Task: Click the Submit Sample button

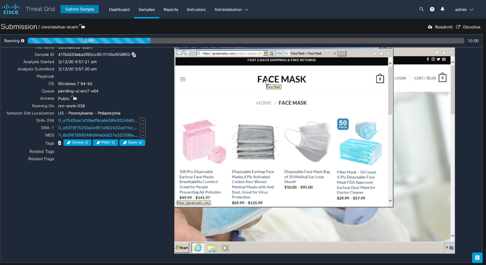Action: [79, 9]
